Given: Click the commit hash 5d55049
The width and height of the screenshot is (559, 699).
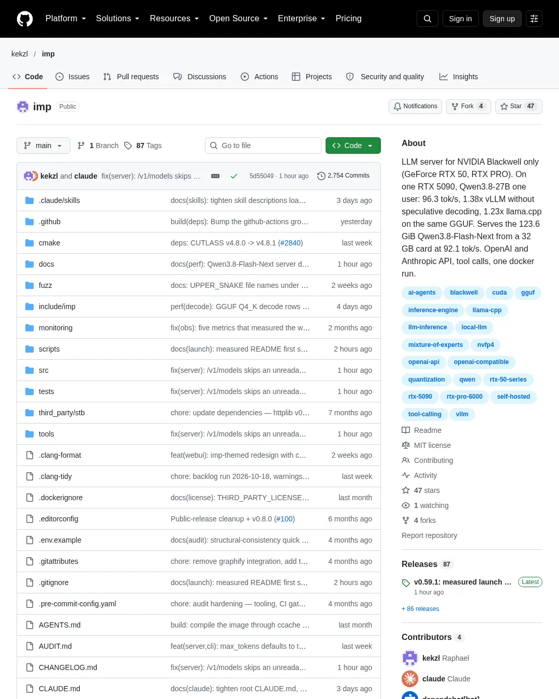Looking at the screenshot, I should tap(261, 176).
